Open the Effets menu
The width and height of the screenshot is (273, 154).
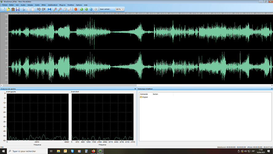click(x=44, y=5)
